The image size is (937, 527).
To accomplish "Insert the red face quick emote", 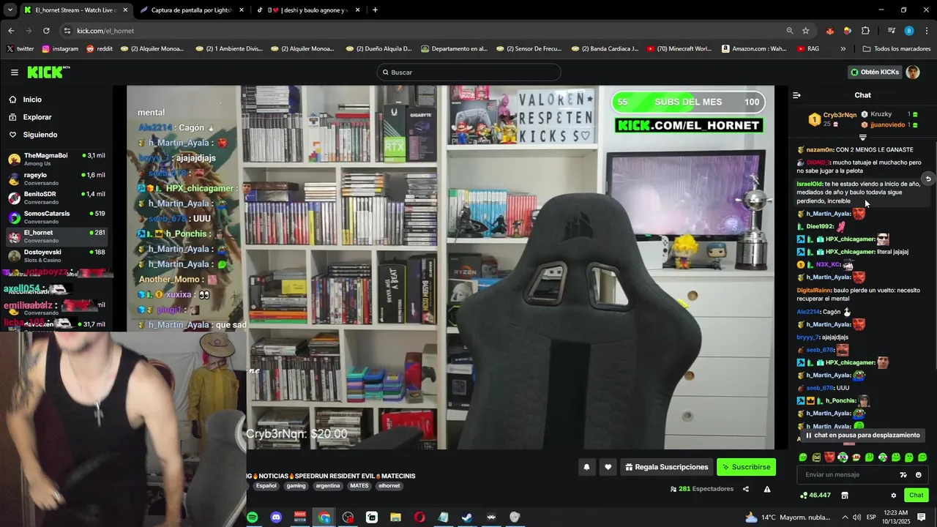I will coord(829,457).
